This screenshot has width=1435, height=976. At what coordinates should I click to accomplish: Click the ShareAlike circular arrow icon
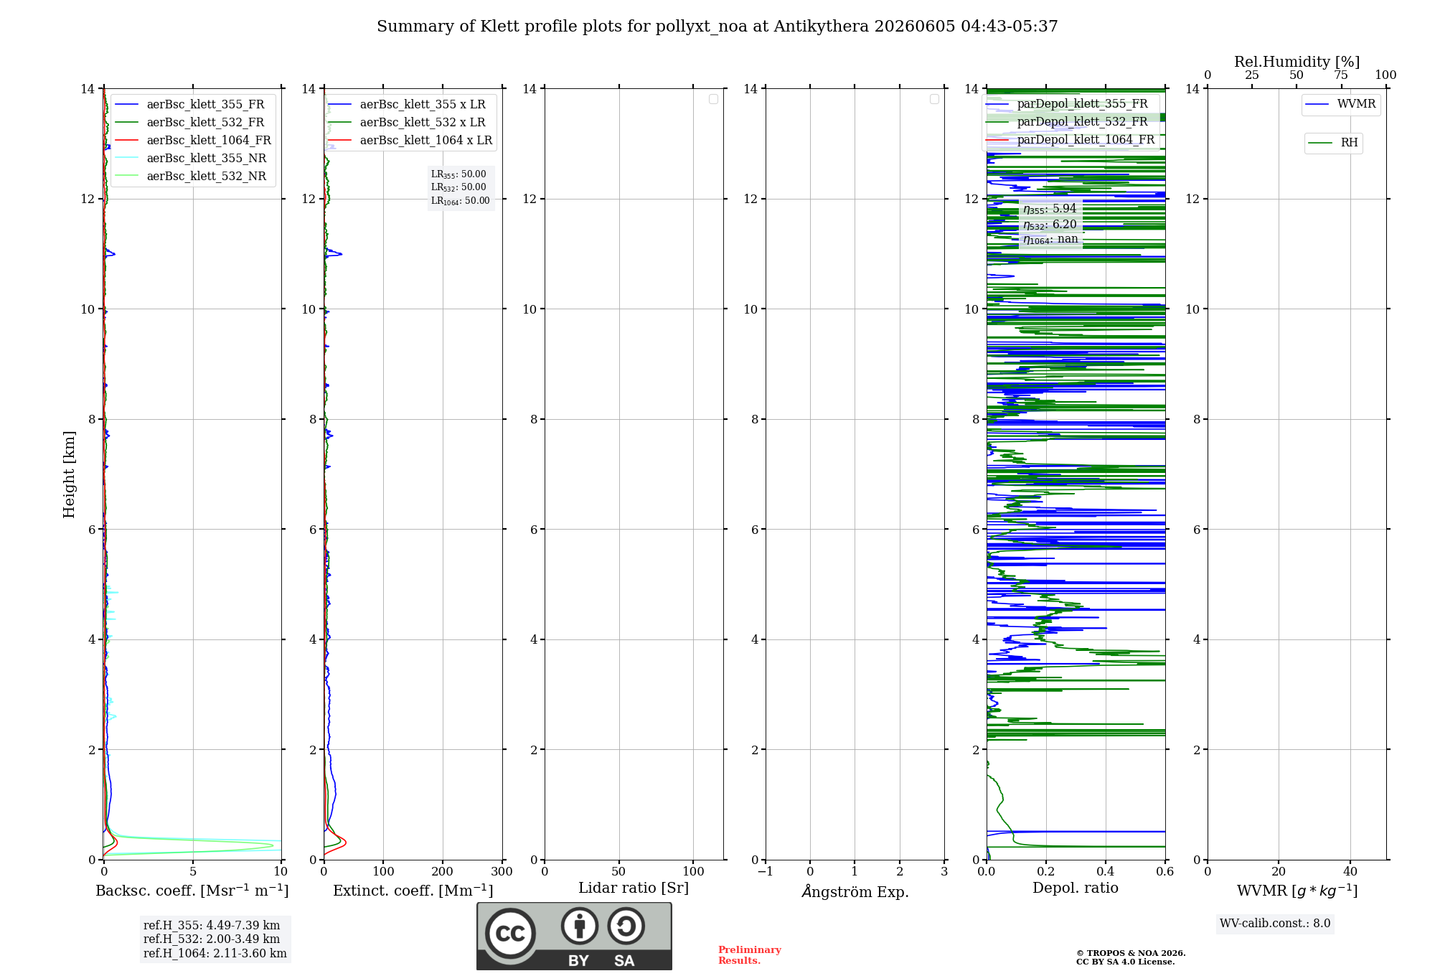tap(626, 926)
